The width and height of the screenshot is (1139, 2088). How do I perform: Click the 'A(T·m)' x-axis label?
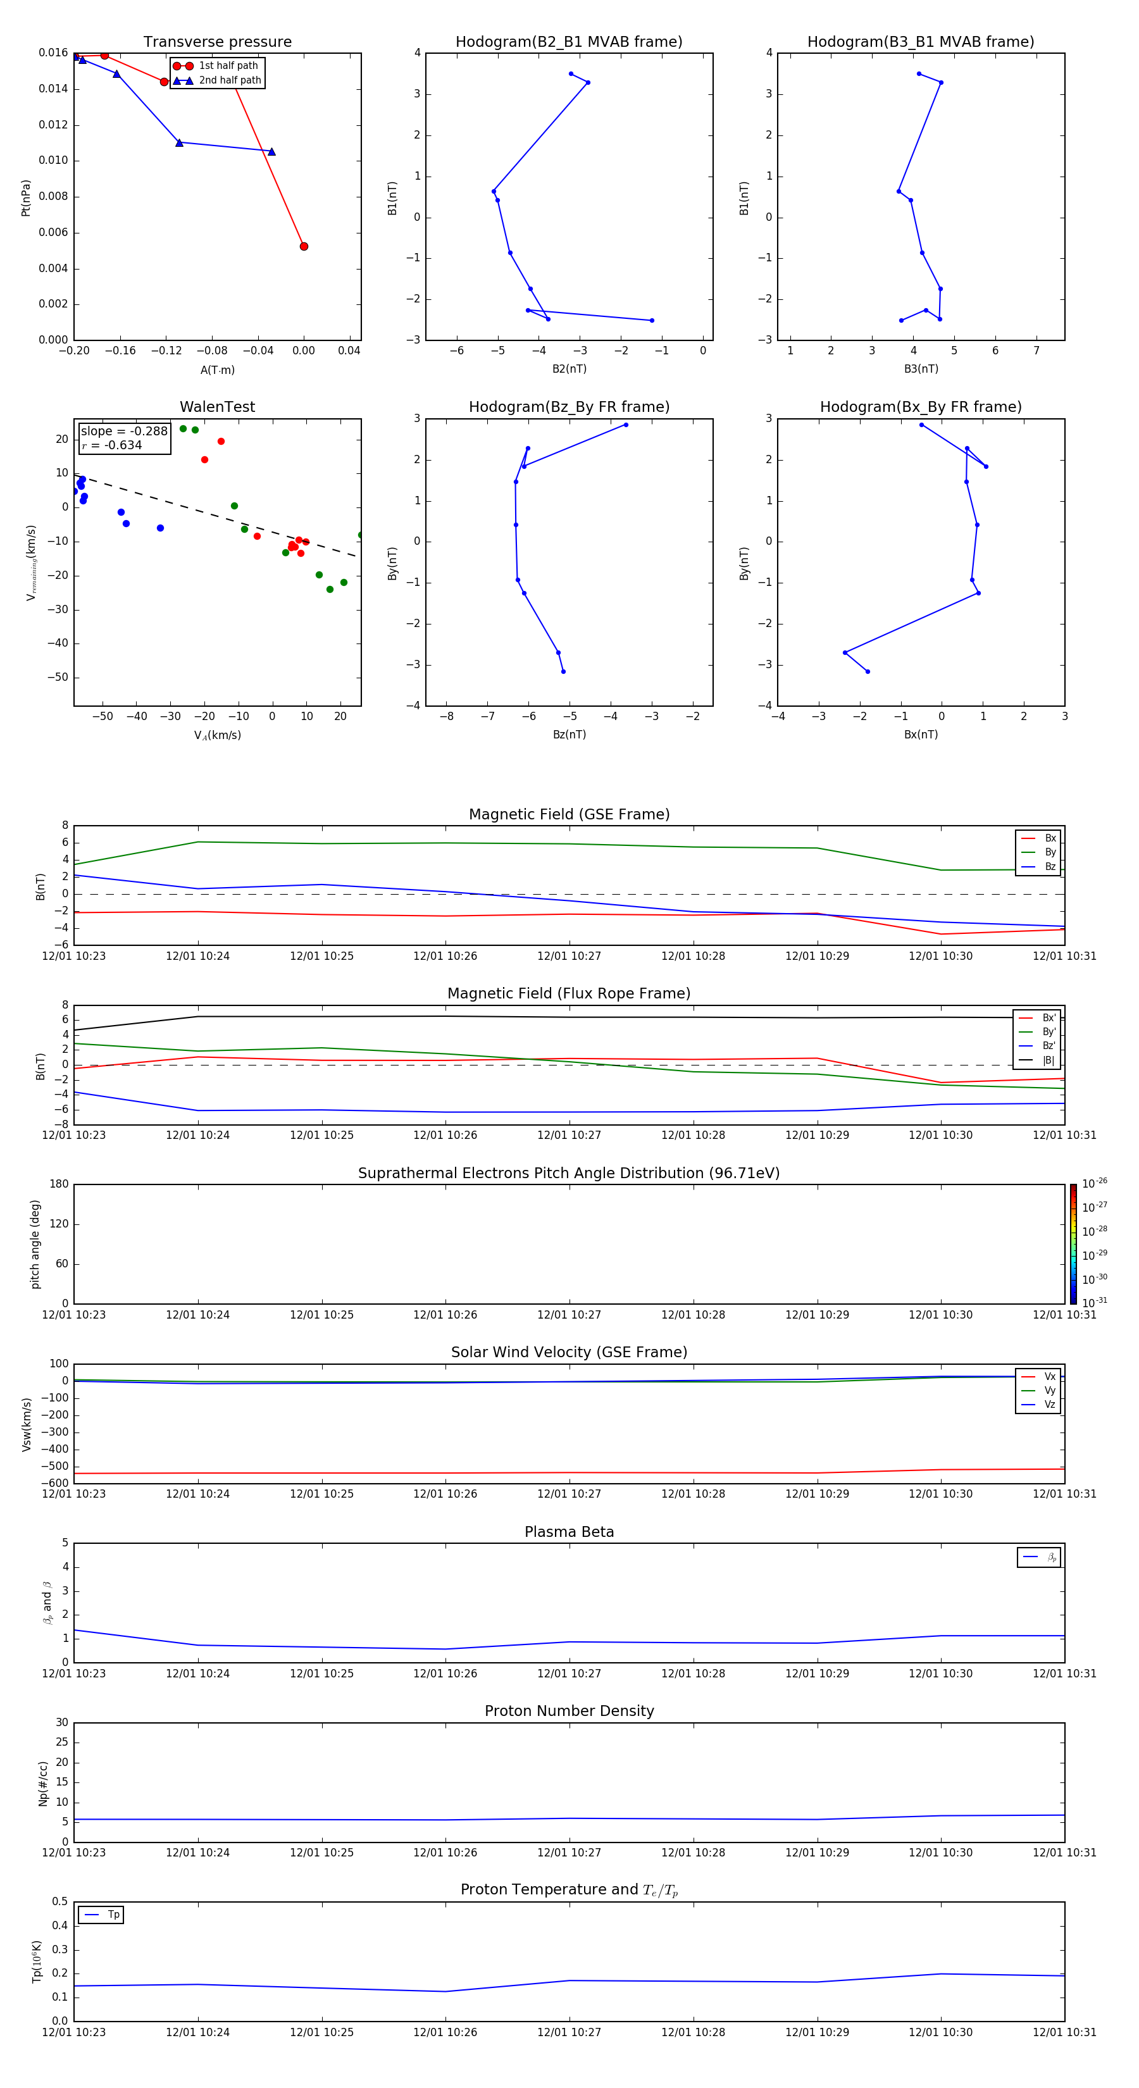pos(217,370)
